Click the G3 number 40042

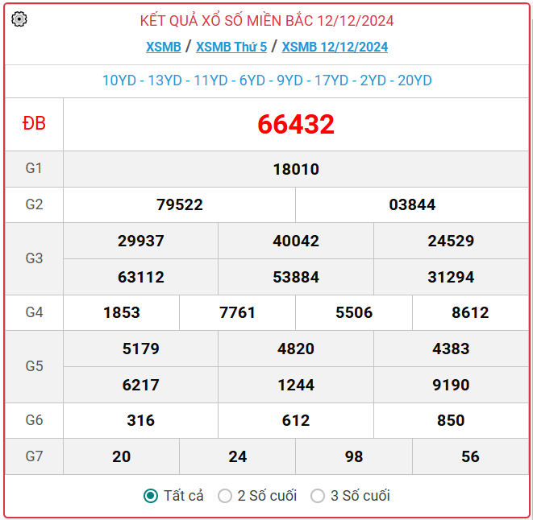296,241
